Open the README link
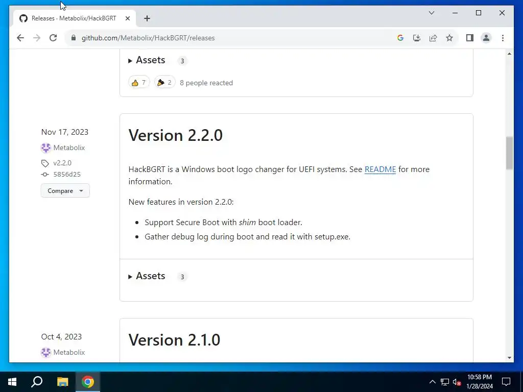This screenshot has width=523, height=392. pos(380,169)
